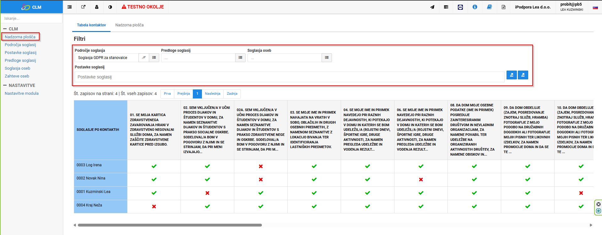Click green check for Log Irena under column 01
This screenshot has height=235, width=602.
tap(154, 166)
